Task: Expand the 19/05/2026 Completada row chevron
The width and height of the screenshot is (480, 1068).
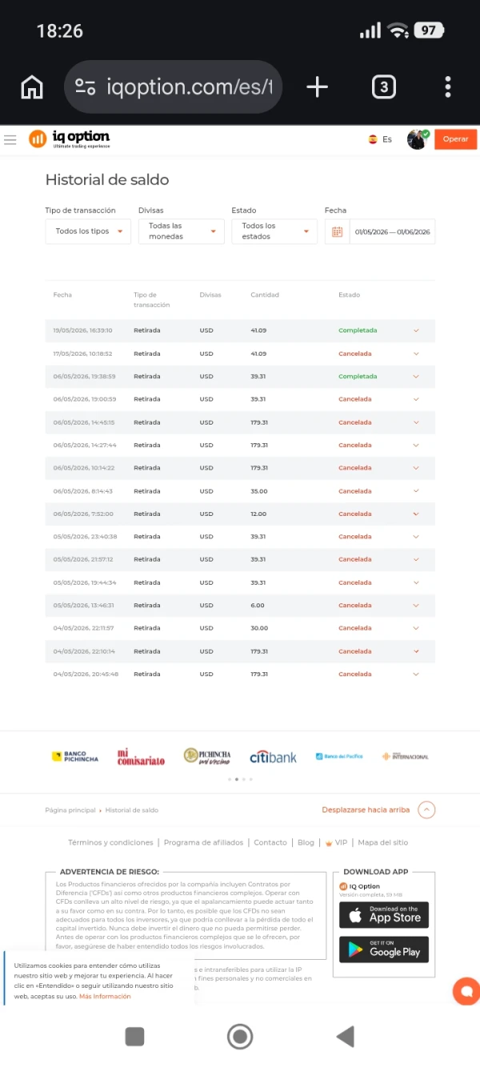Action: tap(416, 330)
